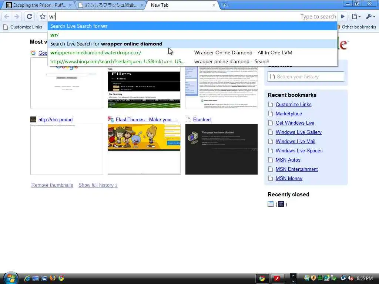Click the FlashThemes favicon icon

[x=110, y=119]
